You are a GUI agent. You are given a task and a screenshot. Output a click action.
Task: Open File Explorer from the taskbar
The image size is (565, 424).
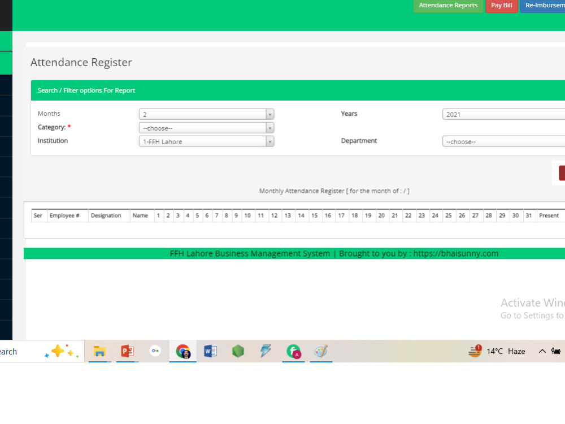pos(99,351)
